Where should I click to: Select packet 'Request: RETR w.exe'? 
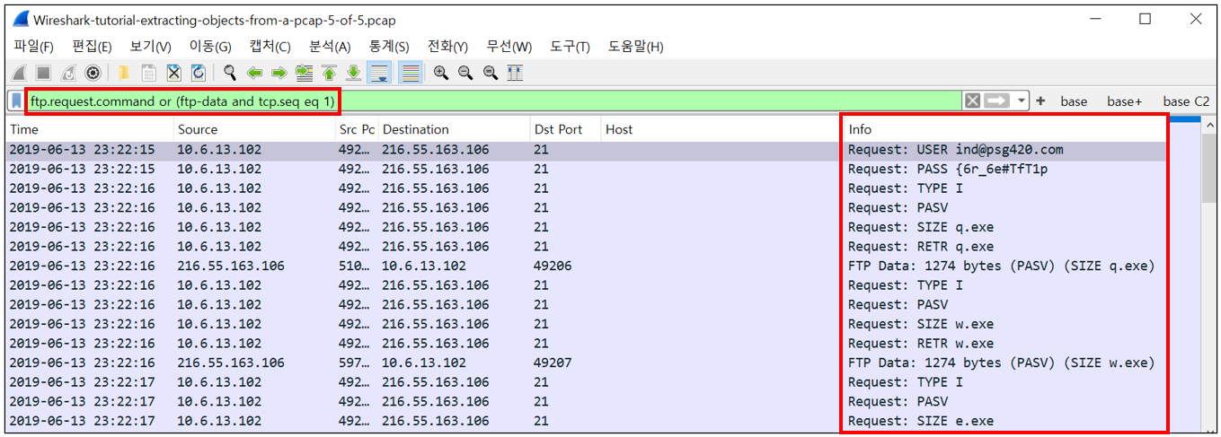click(603, 344)
